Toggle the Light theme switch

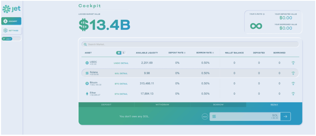point(7,39)
